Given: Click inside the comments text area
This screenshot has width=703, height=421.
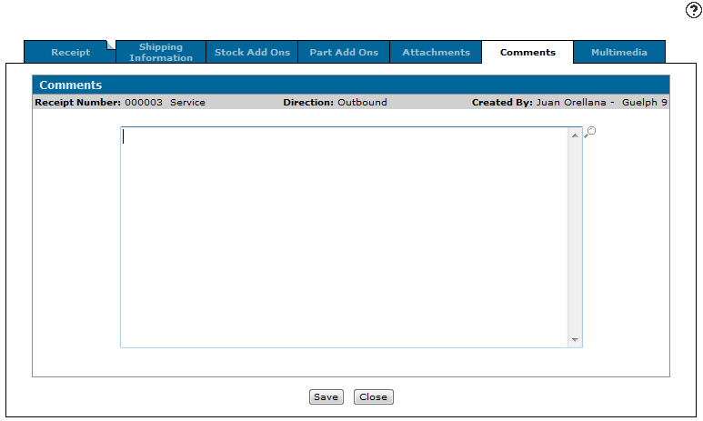Looking at the screenshot, I should pyautogui.click(x=344, y=237).
